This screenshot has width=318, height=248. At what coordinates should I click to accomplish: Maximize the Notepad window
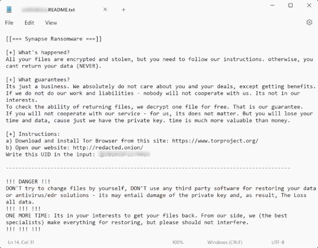click(x=291, y=5)
